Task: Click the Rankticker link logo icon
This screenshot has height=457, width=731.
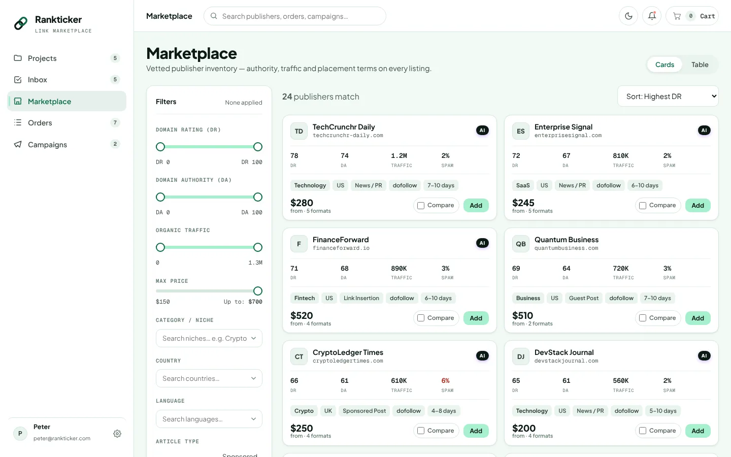Action: click(x=21, y=23)
